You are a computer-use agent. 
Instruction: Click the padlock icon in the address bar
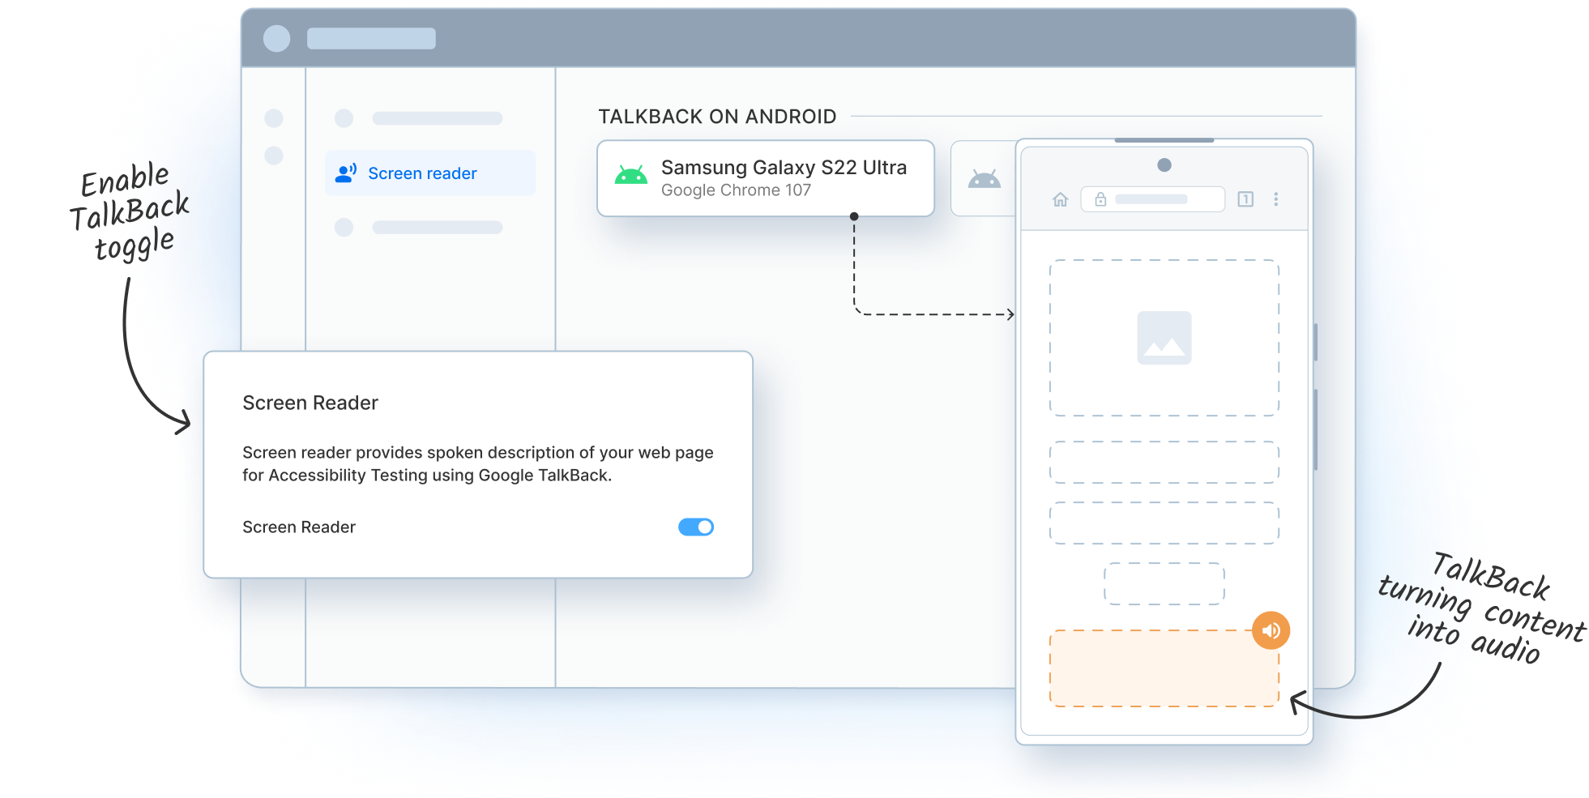[x=1100, y=199]
